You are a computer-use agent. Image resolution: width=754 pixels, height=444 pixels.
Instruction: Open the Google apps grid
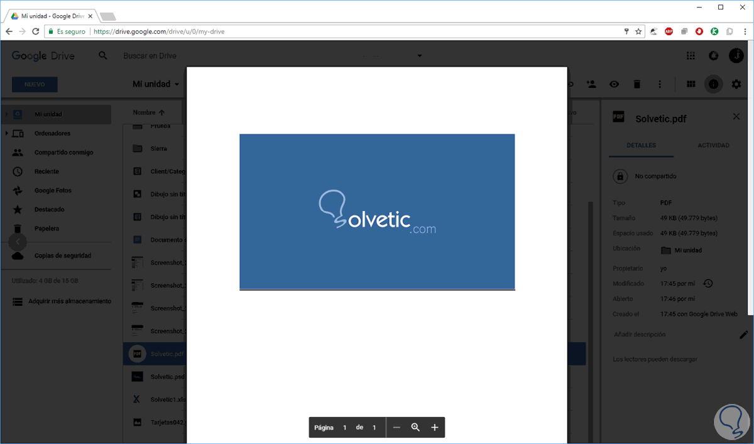(x=691, y=56)
